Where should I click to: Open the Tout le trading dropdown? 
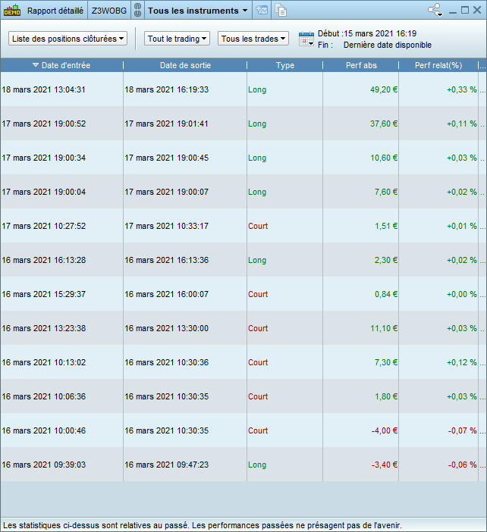[177, 39]
